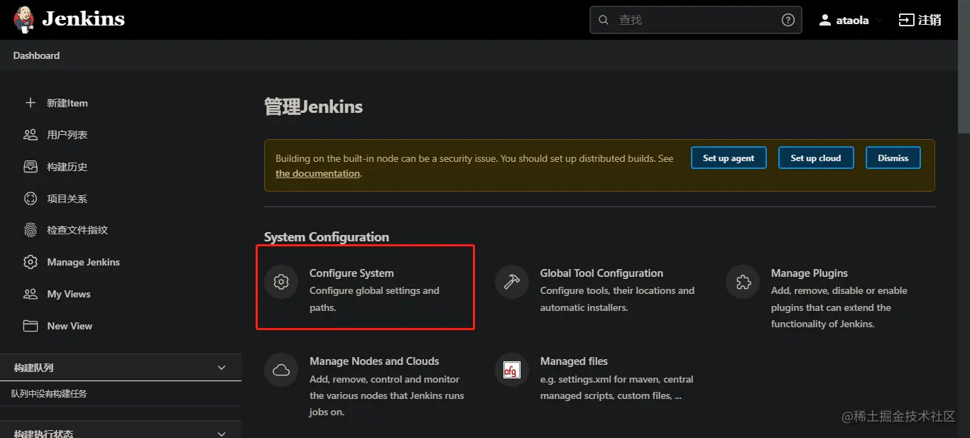
Task: Click the Configure System gear icon
Action: (x=281, y=282)
